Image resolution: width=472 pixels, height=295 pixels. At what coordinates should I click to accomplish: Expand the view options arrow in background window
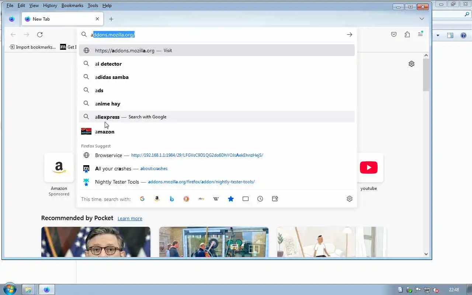pos(438,35)
